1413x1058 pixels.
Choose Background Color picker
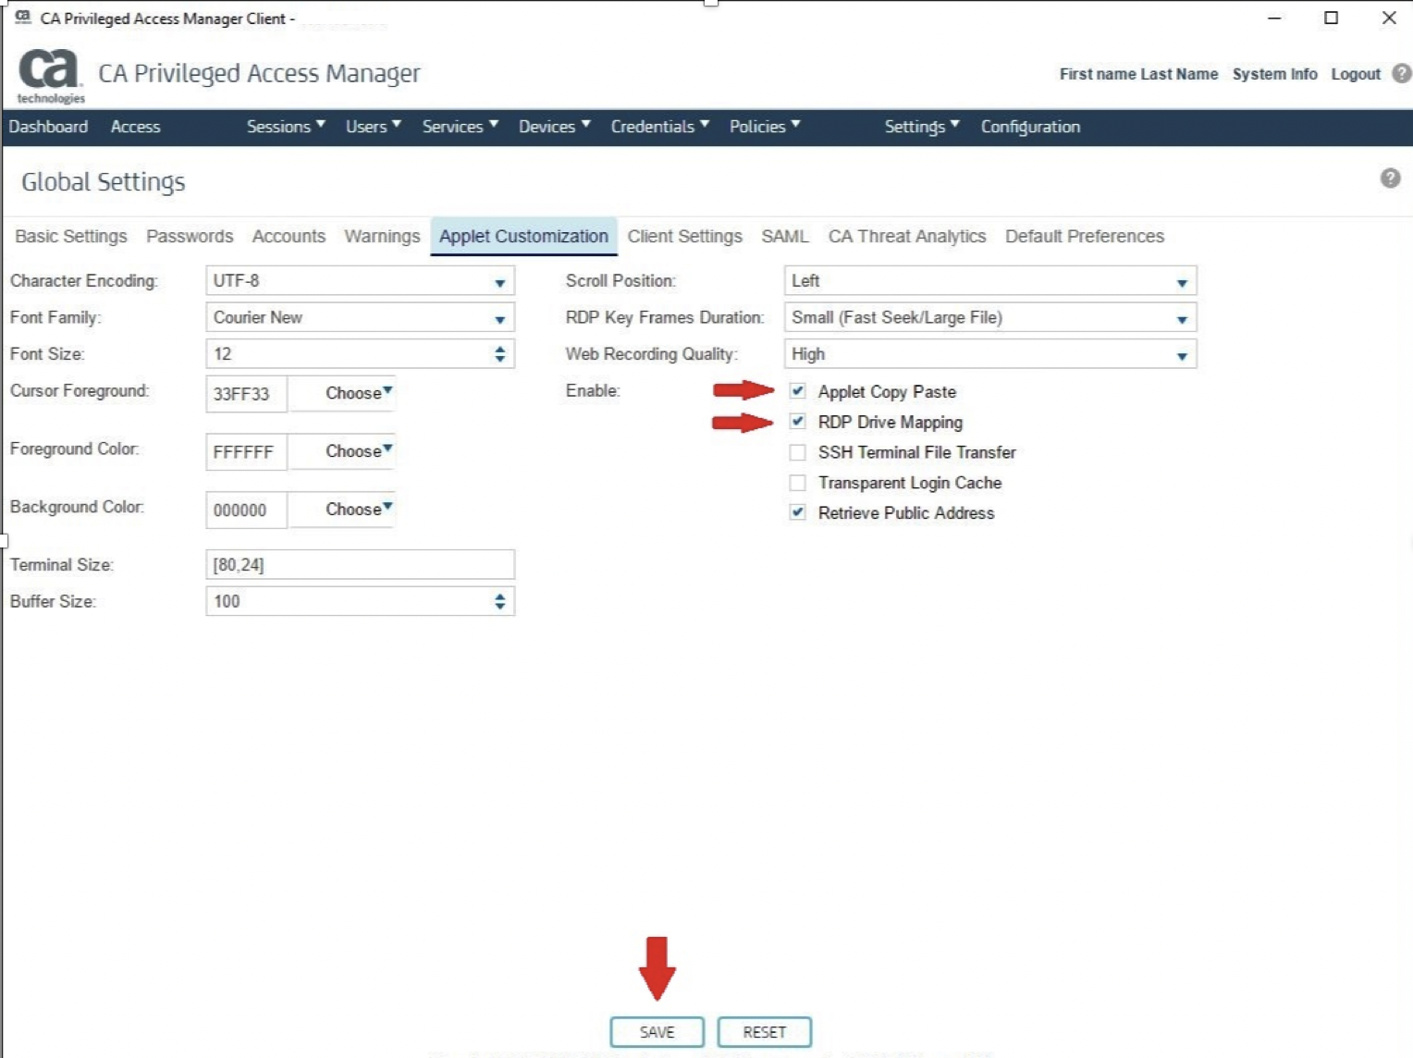(343, 510)
